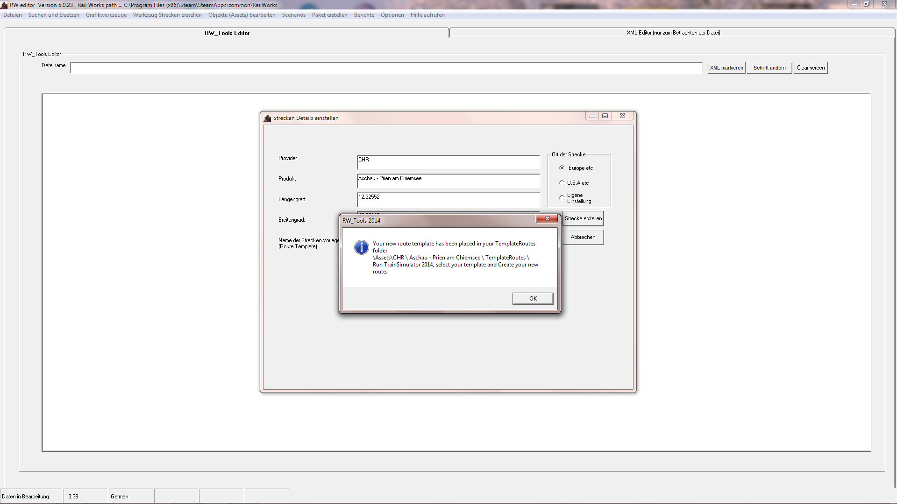
Task: Minimize the Strecken Details einstellen window
Action: click(592, 116)
